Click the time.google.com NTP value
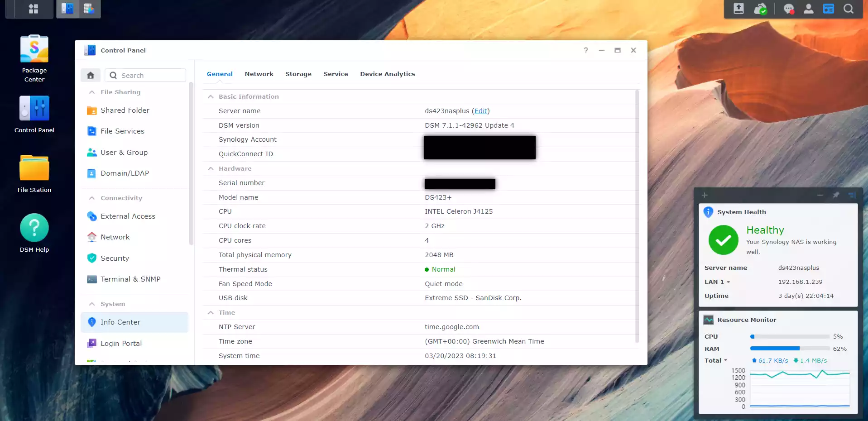The width and height of the screenshot is (868, 421). click(452, 327)
